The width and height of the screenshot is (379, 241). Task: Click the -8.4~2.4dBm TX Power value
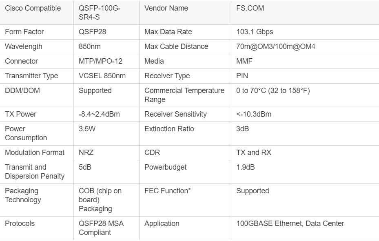pos(99,114)
